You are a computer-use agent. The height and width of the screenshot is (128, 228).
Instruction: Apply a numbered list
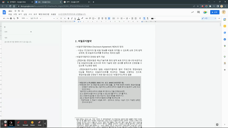click(x=127, y=18)
